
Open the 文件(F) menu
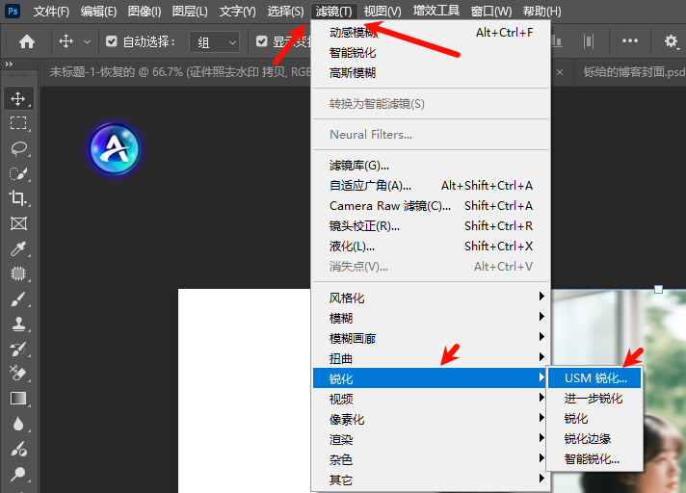[51, 11]
